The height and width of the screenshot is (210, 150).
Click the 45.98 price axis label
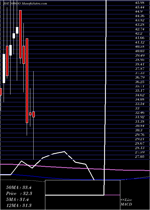140,3
